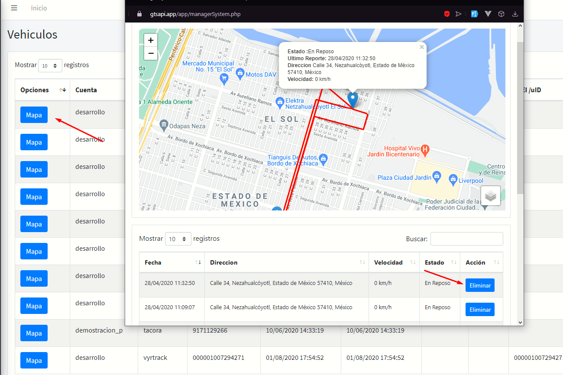Open records-per-page dropdown in Vehiculos table

(50, 65)
